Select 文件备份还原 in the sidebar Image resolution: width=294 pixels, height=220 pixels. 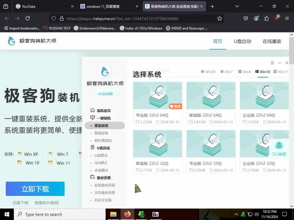point(105,193)
